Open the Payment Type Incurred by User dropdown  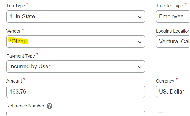pos(76,66)
